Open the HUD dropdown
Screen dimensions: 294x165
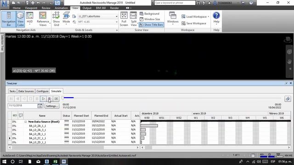click(29, 19)
